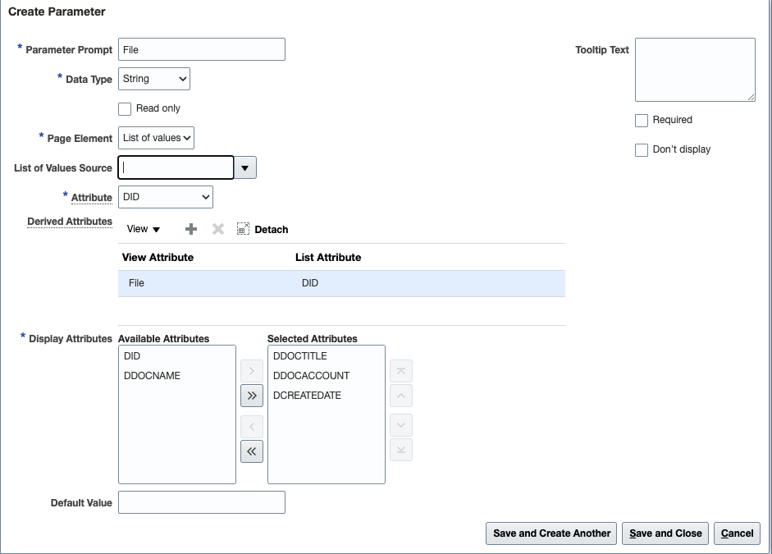Click the delete derived attribute X icon
Viewport: 772px width, 554px height.
pyautogui.click(x=218, y=229)
